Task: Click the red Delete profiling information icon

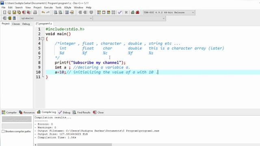Action: [x=137, y=13]
